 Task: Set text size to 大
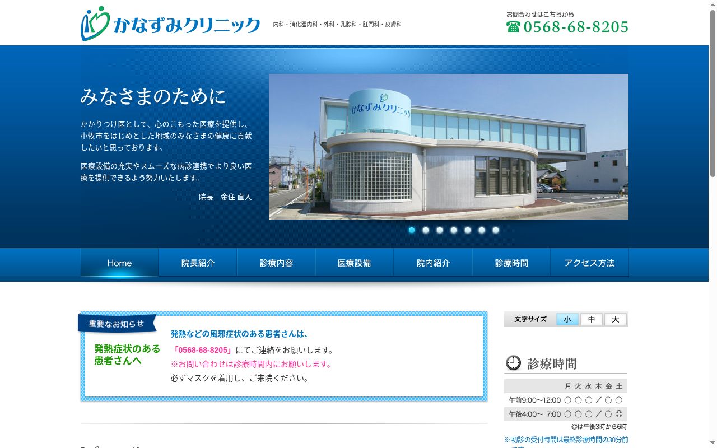(x=616, y=319)
